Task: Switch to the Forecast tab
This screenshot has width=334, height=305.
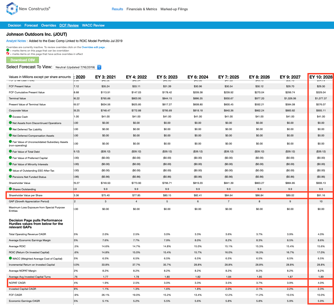Action: pos(31,25)
